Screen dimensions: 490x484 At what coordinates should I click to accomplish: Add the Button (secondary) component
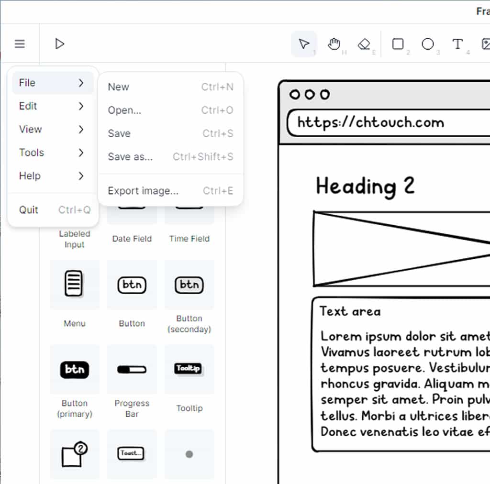pyautogui.click(x=189, y=285)
